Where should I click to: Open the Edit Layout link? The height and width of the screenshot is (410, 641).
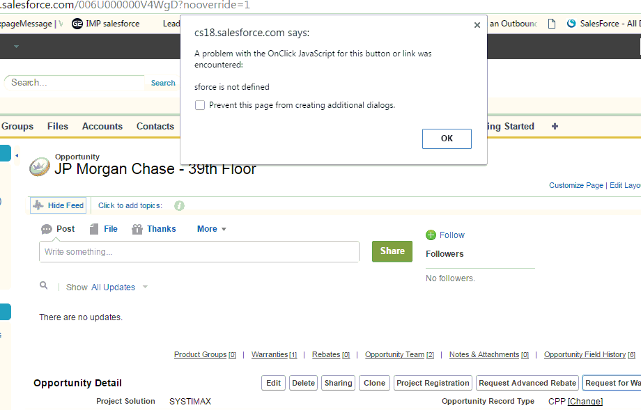point(625,185)
